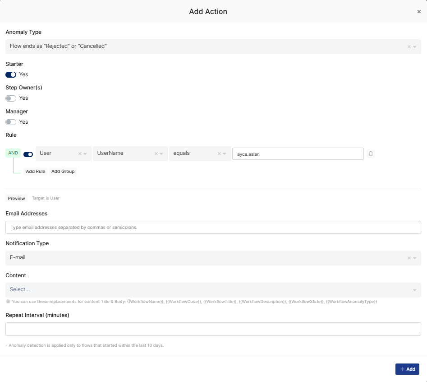Clear the equals operator selection
427x382 pixels.
[x=219, y=154]
